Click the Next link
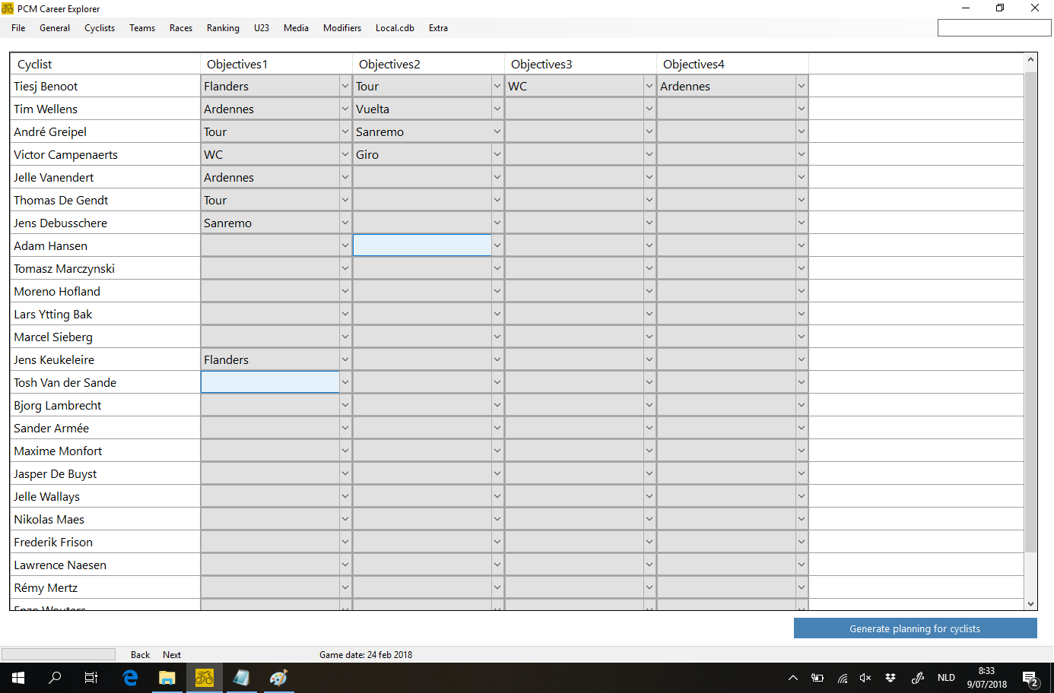Image resolution: width=1054 pixels, height=693 pixels. pos(172,655)
